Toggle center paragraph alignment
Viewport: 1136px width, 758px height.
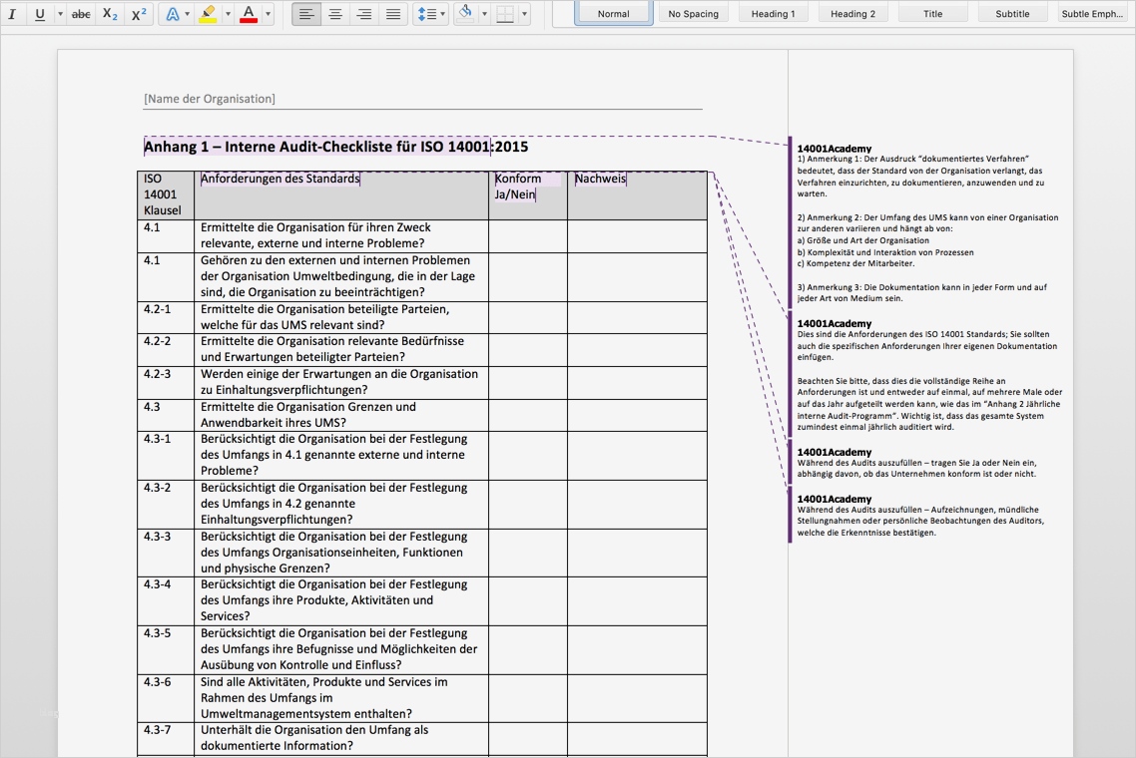click(x=335, y=14)
